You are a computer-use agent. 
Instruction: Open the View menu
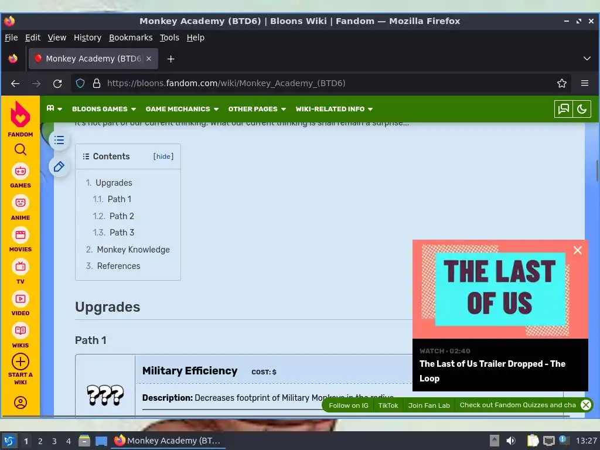[x=57, y=37]
